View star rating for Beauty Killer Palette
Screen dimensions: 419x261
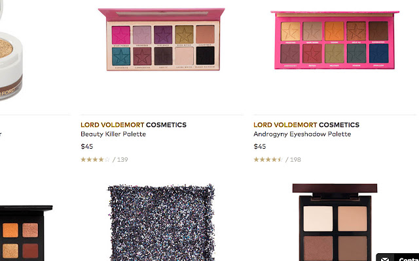(96, 159)
